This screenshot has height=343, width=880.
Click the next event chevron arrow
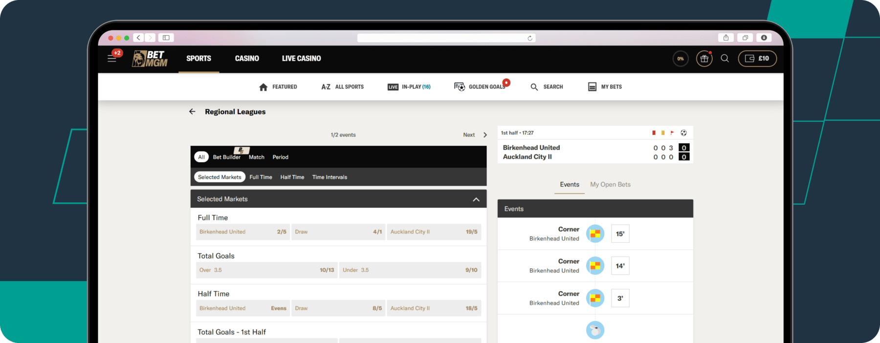click(485, 135)
